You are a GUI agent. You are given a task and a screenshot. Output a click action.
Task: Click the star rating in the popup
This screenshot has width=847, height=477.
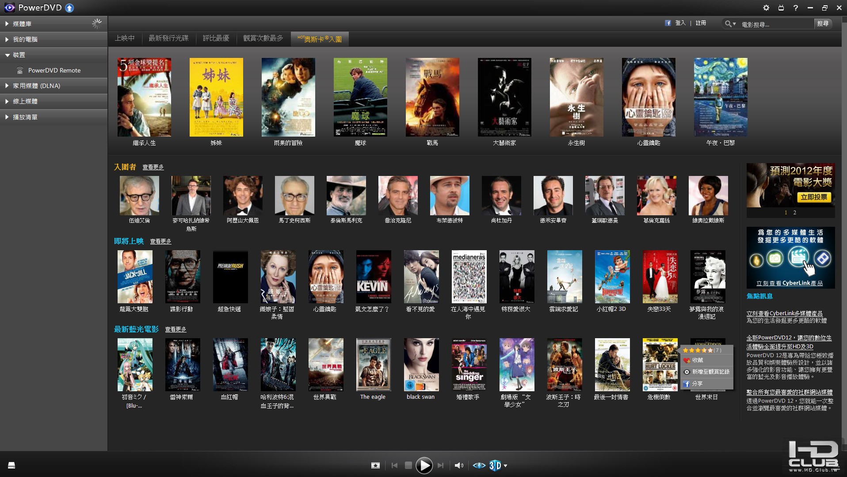coord(698,350)
